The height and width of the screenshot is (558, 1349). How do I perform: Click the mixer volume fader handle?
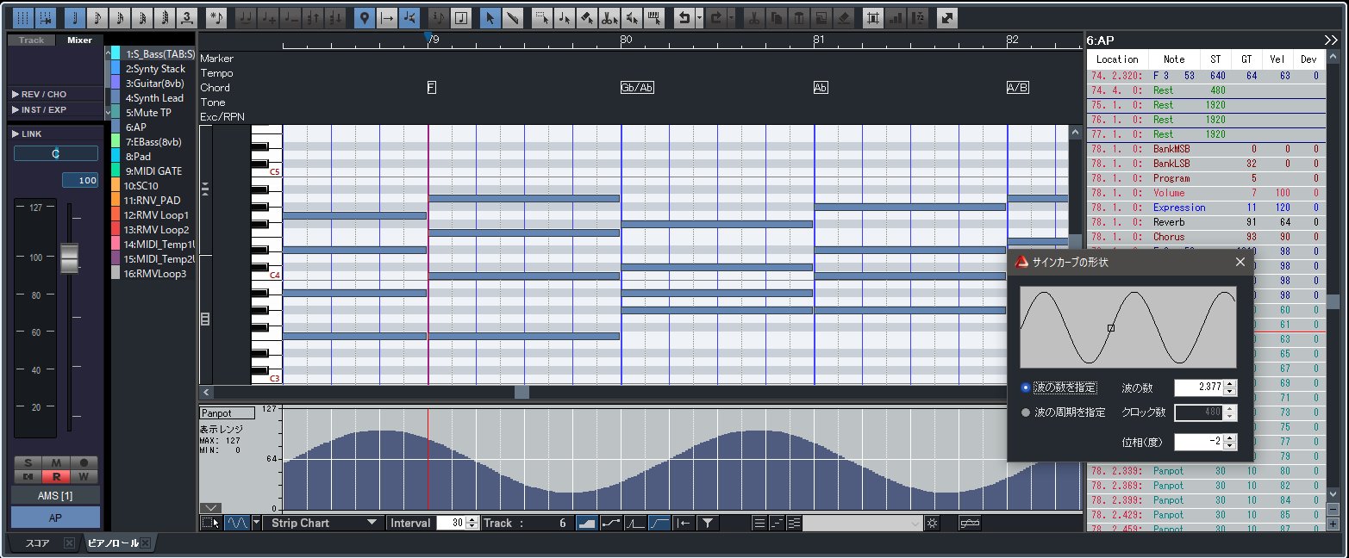[x=69, y=258]
